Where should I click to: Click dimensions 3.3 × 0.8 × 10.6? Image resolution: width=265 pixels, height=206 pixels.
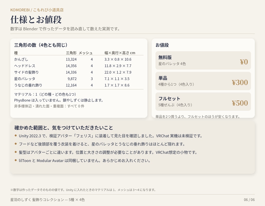118,59
